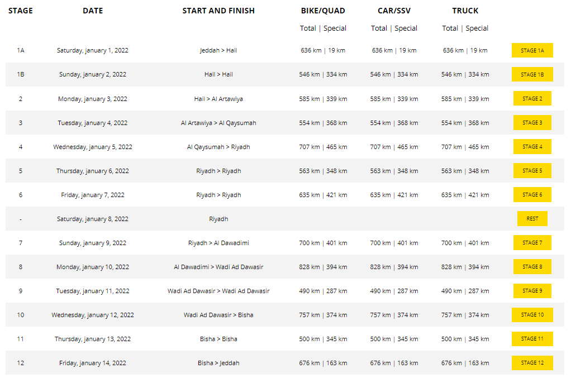Click the START AND FINISH header
This screenshot has height=378, width=571.
(218, 11)
